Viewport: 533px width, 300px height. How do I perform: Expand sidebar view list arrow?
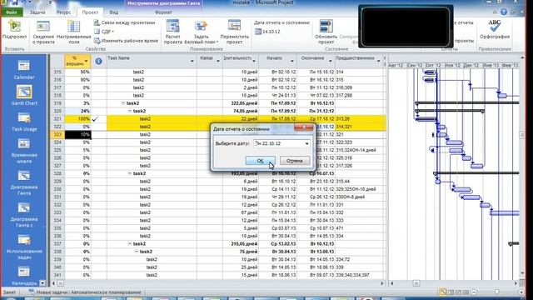click(x=42, y=282)
